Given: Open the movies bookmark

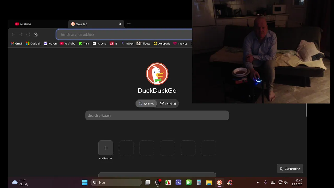Looking at the screenshot, I should [180, 44].
